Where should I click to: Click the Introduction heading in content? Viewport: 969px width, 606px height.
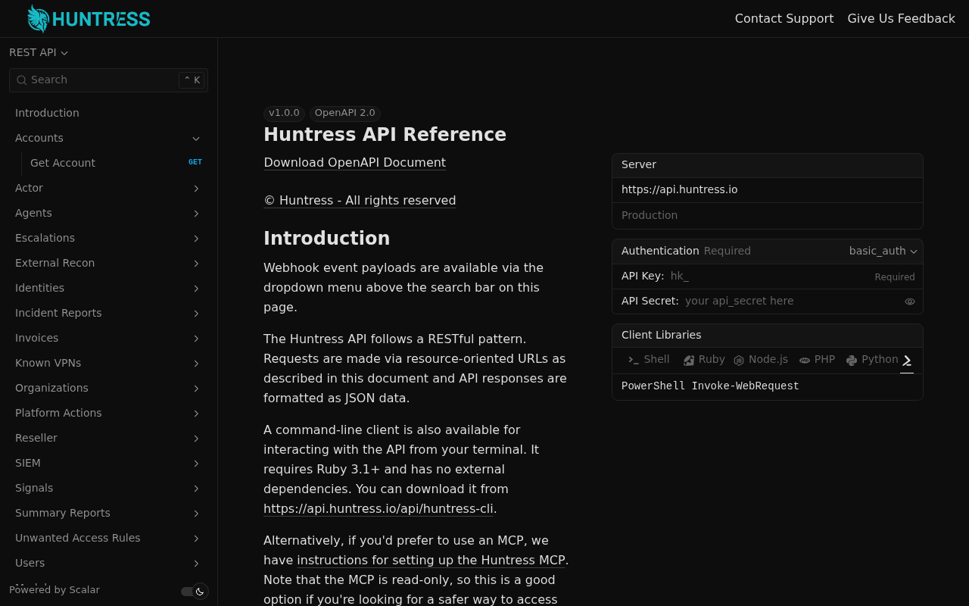pos(326,239)
